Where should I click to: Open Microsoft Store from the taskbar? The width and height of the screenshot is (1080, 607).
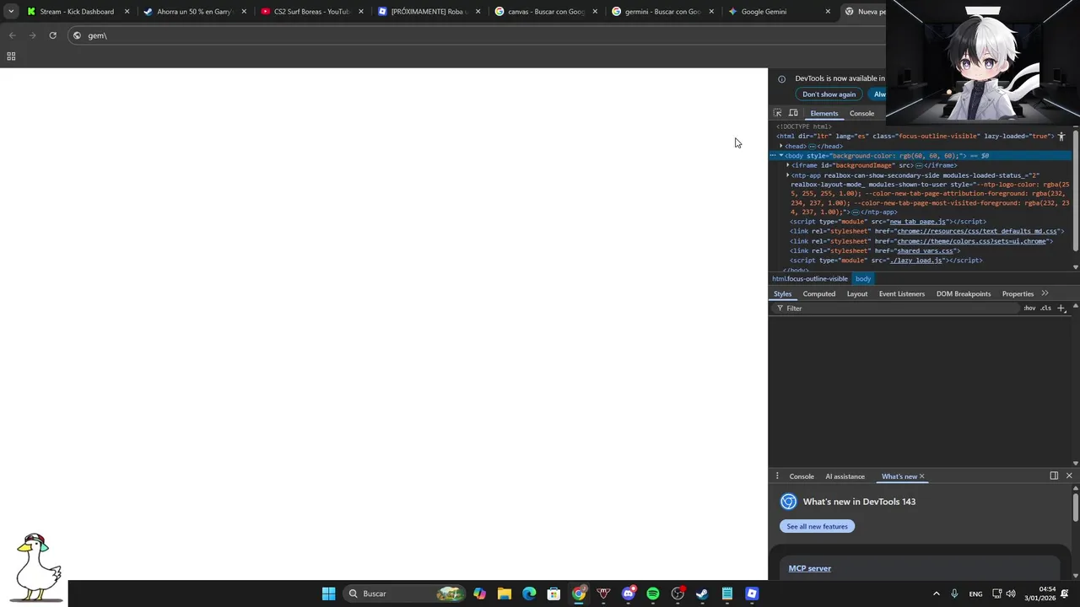tap(553, 594)
